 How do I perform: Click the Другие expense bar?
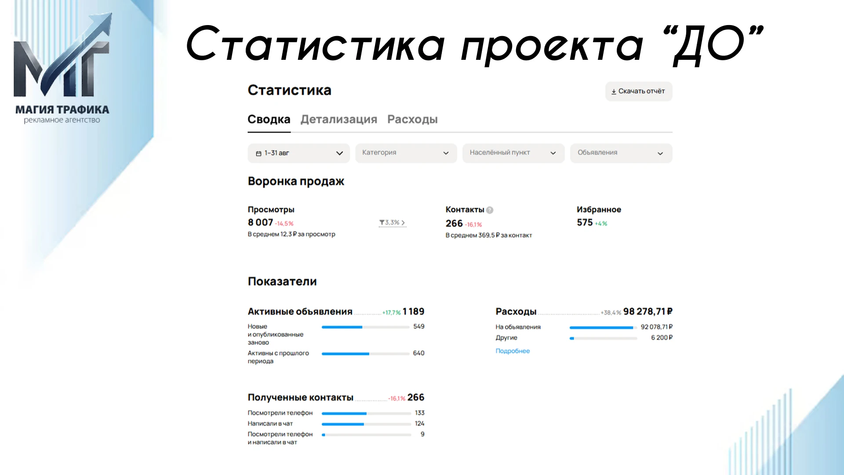coord(603,338)
